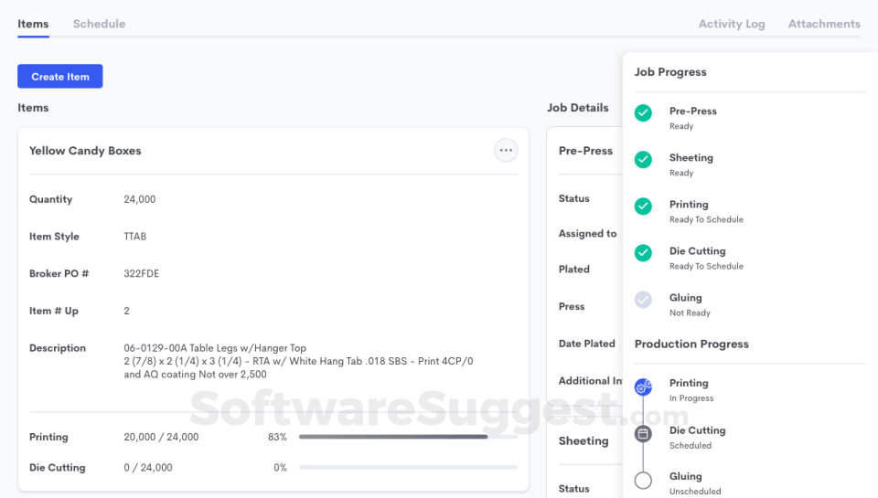The image size is (878, 498).
Task: Select the Printing In Progress step icon
Action: pyautogui.click(x=644, y=387)
